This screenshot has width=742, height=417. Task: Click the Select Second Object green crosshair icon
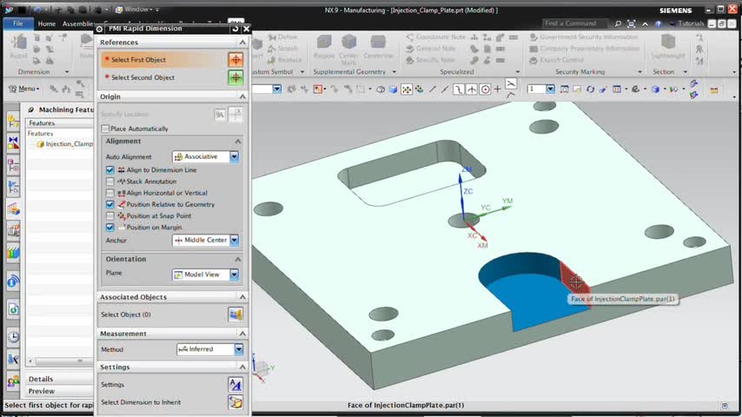pyautogui.click(x=235, y=77)
